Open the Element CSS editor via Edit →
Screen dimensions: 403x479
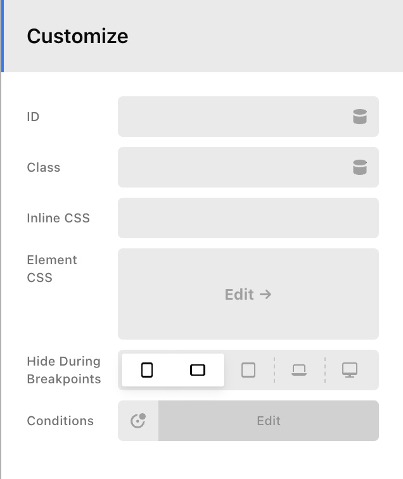248,294
